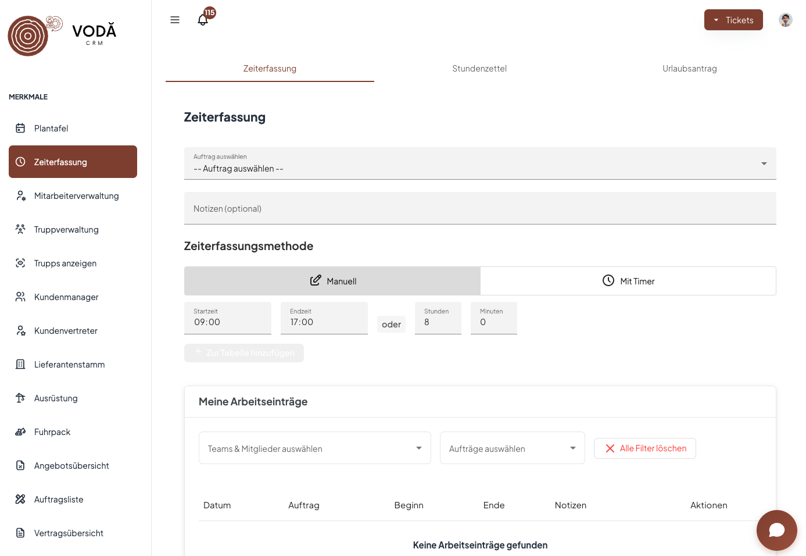The height and width of the screenshot is (556, 806).
Task: Select the Manuell time tracking method
Action: [332, 281]
